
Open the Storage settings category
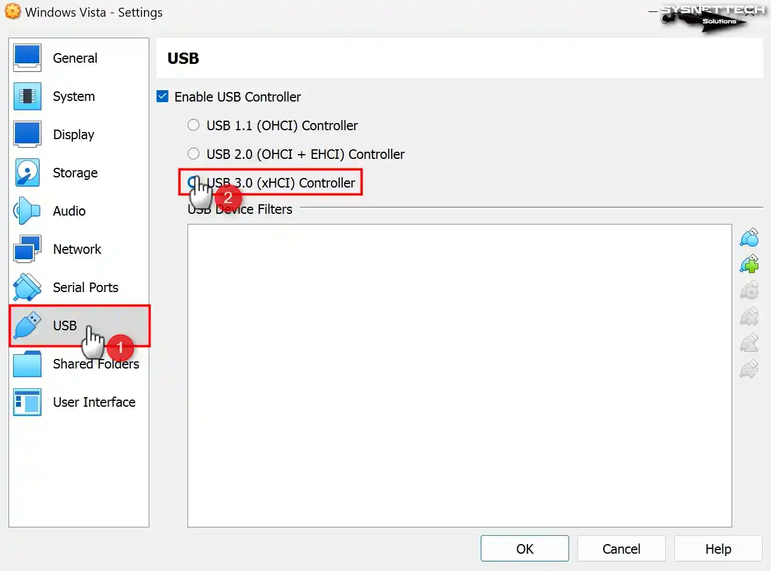78,173
